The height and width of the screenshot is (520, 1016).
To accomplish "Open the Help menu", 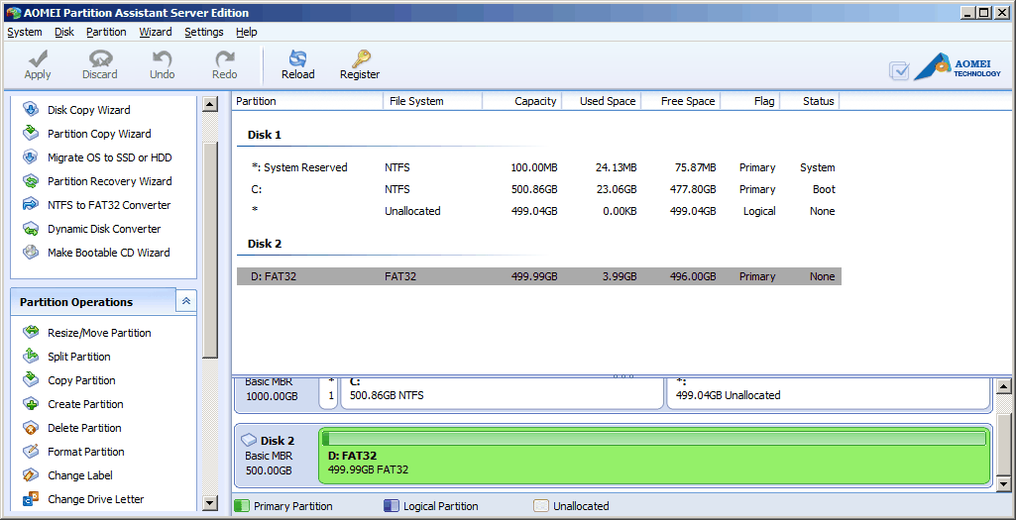I will click(246, 32).
